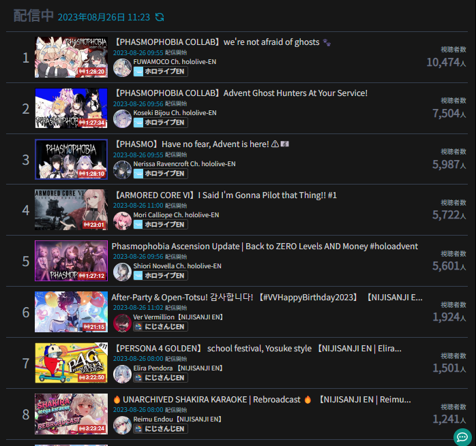This screenshot has height=446, width=476.
Task: Click the ホロライブEN tag under Mori Calliope
Action: coord(160,225)
